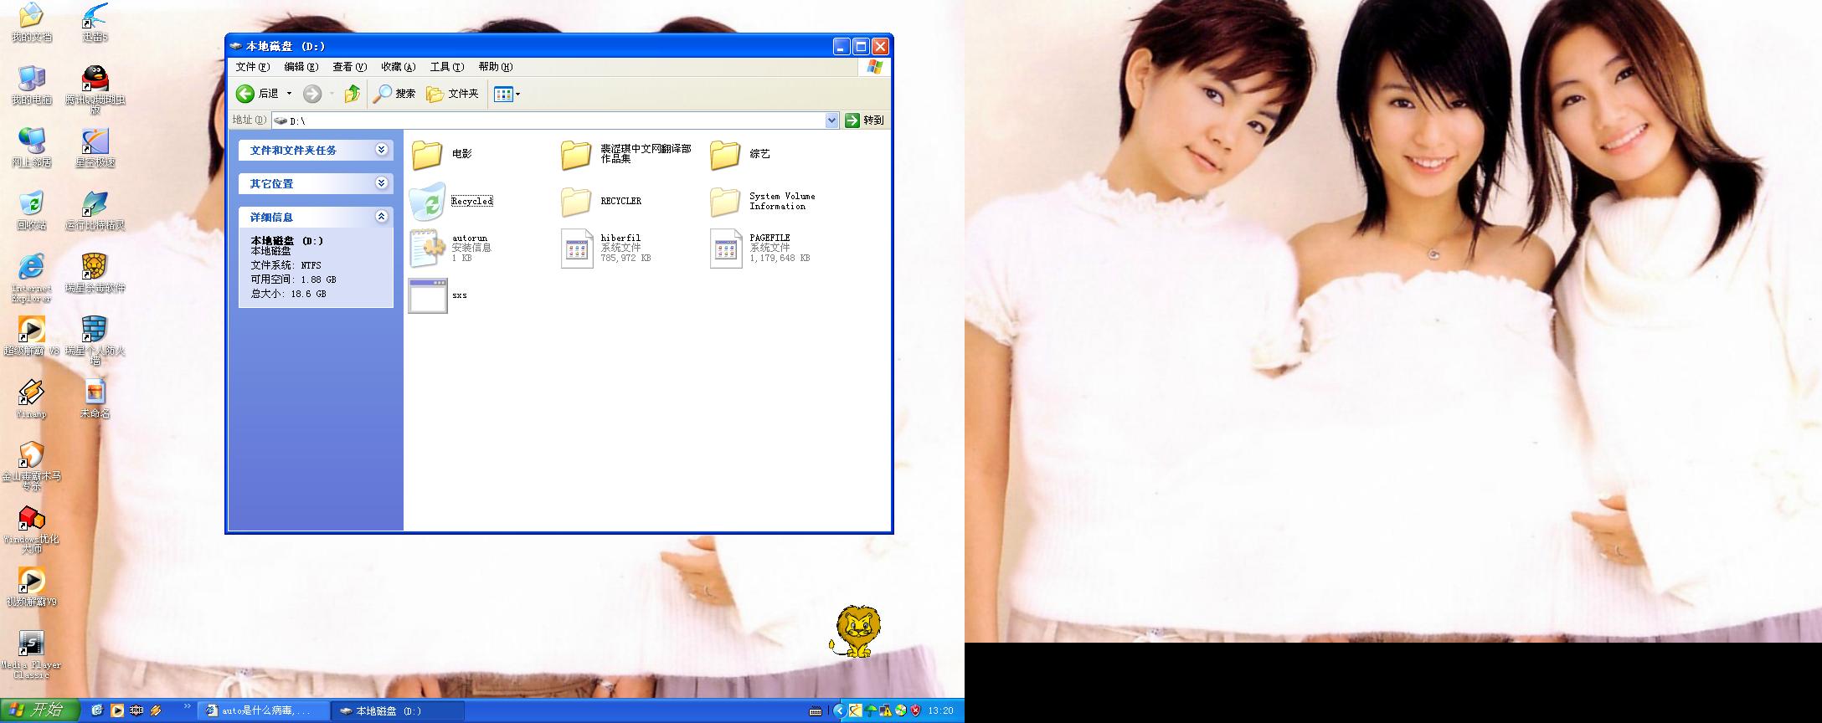Select the 运行此精灵 desktop icon
Screen dimensions: 1822x723
(95, 210)
